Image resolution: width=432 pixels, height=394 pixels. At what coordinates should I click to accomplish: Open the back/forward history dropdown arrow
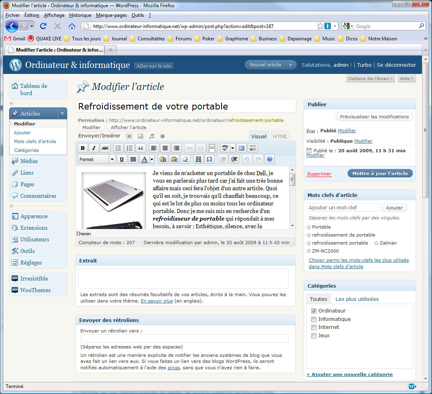32,26
